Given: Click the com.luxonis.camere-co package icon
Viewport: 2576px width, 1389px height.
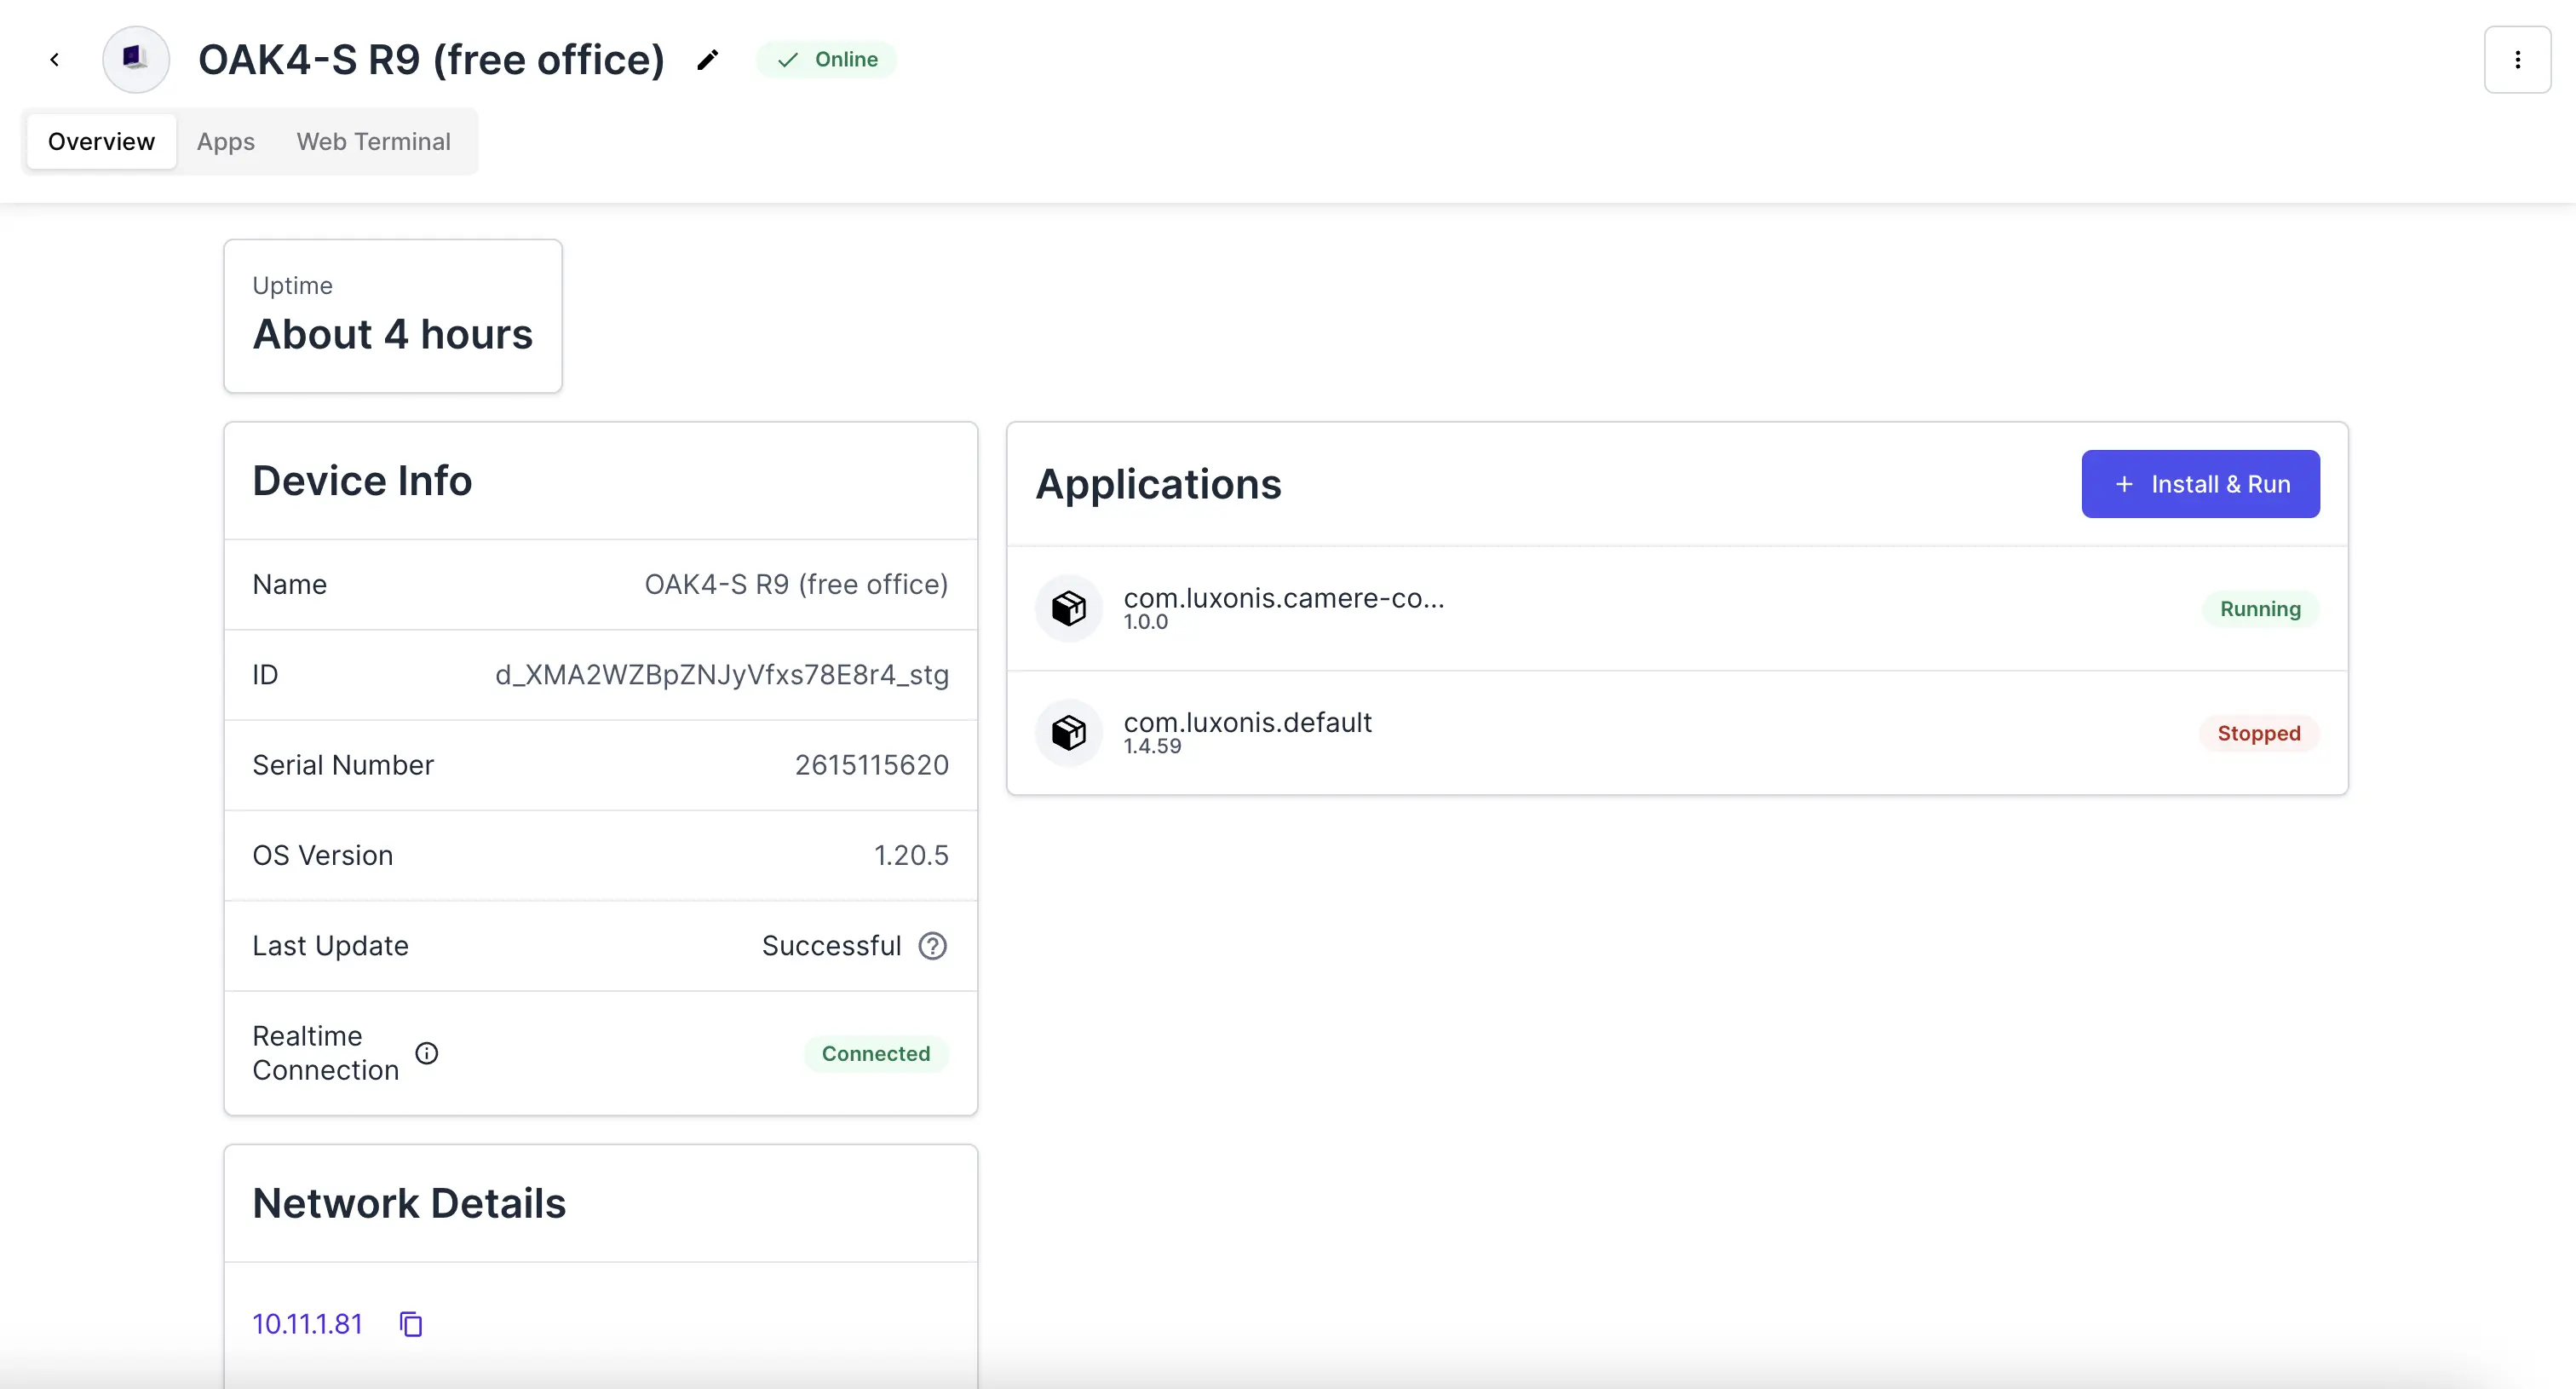Looking at the screenshot, I should pos(1068,608).
